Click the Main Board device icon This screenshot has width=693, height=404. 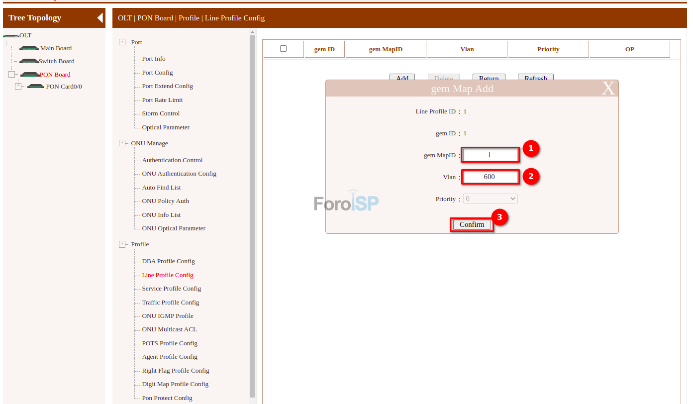click(29, 48)
